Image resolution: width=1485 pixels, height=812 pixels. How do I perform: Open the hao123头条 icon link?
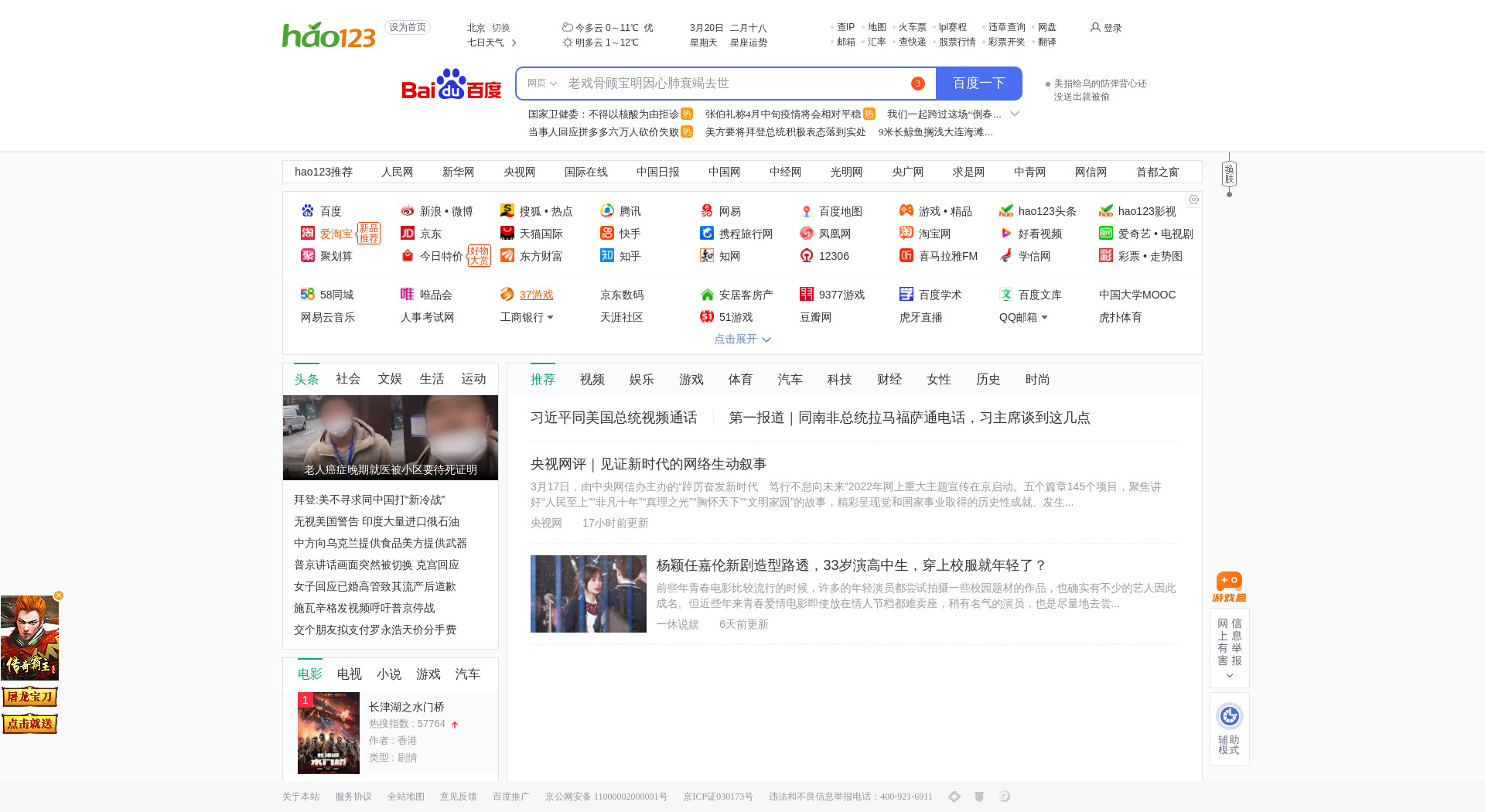pyautogui.click(x=1006, y=210)
